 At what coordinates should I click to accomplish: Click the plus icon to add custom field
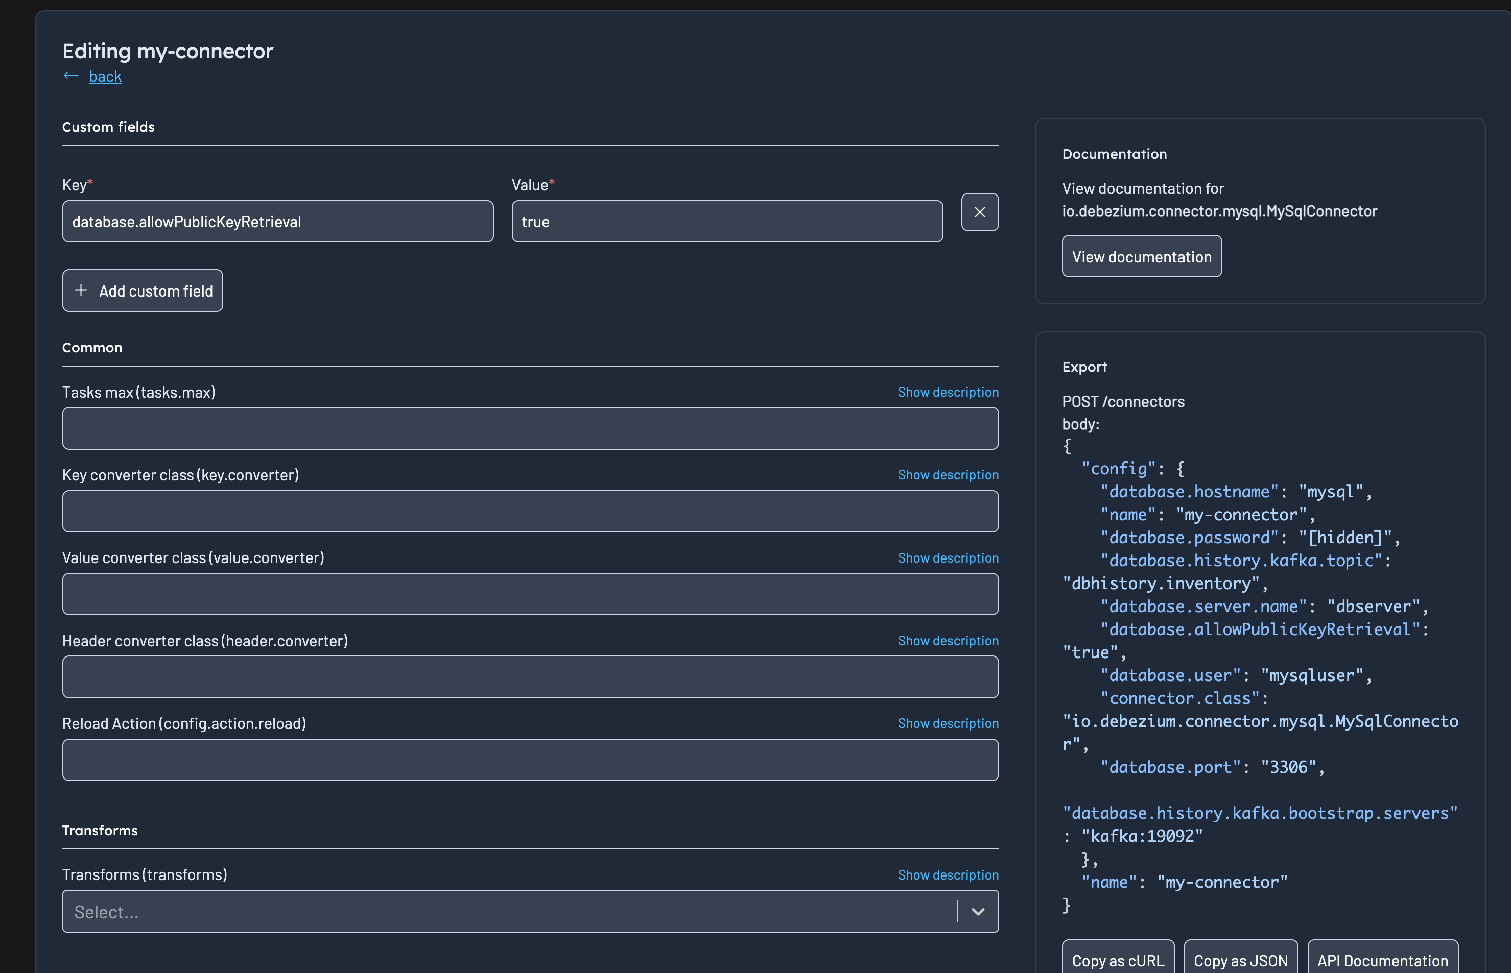81,290
